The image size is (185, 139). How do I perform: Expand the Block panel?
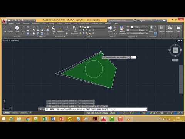coord(112,37)
